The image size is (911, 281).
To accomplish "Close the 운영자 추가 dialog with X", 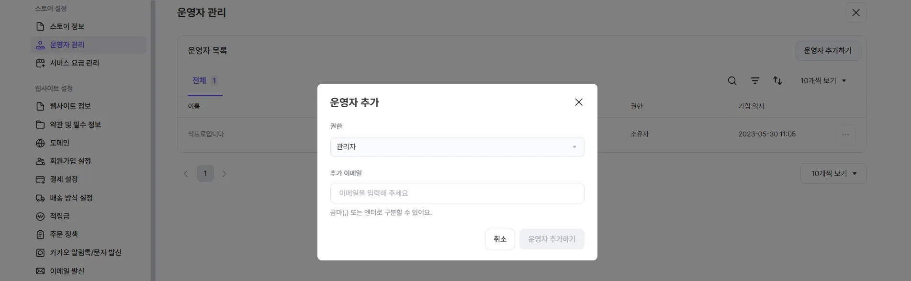I will coord(579,102).
